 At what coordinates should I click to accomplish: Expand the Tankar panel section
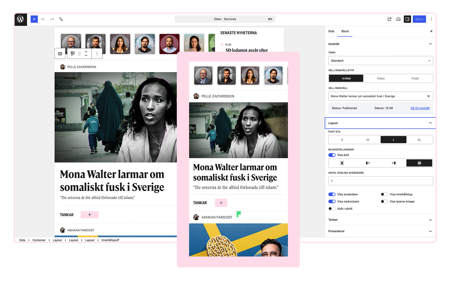[380, 220]
